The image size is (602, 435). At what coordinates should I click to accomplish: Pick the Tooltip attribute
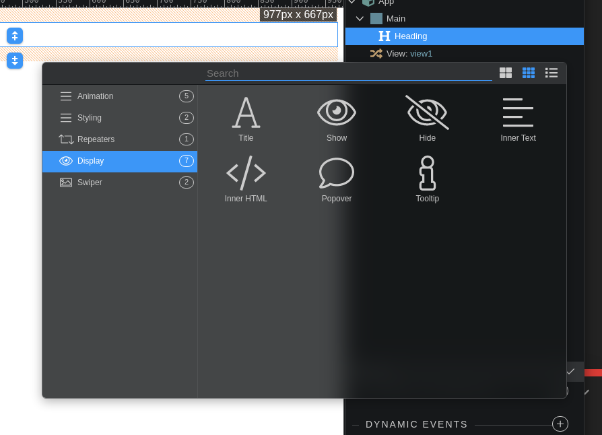coord(427,179)
